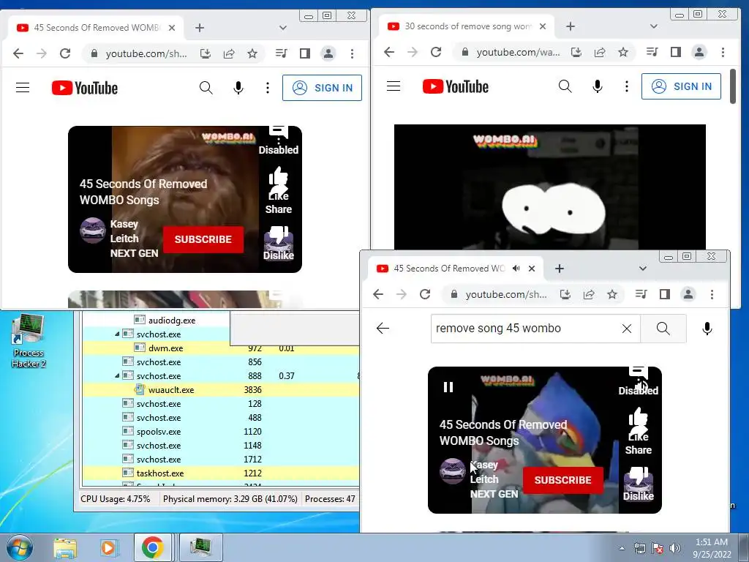
Task: Open Chrome menu dots in left window
Action: click(x=352, y=53)
